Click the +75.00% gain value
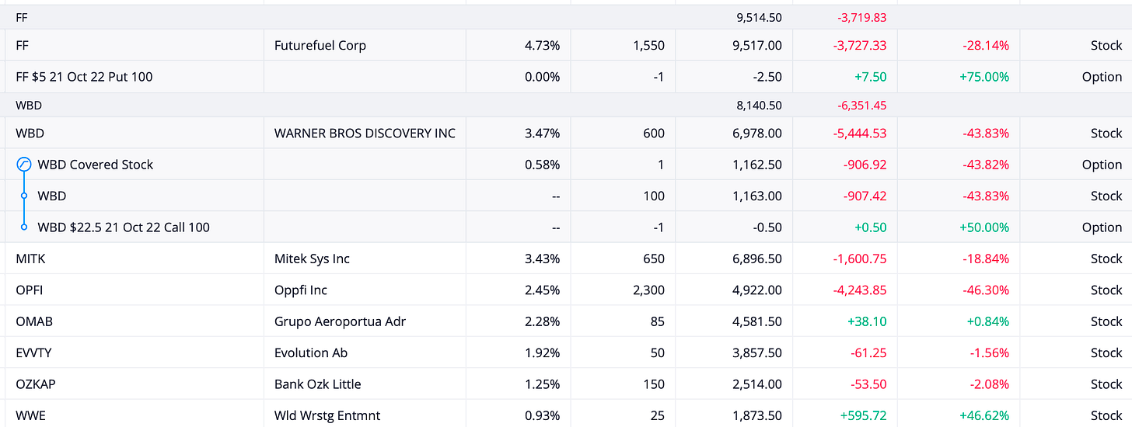The image size is (1132, 427). pos(983,77)
